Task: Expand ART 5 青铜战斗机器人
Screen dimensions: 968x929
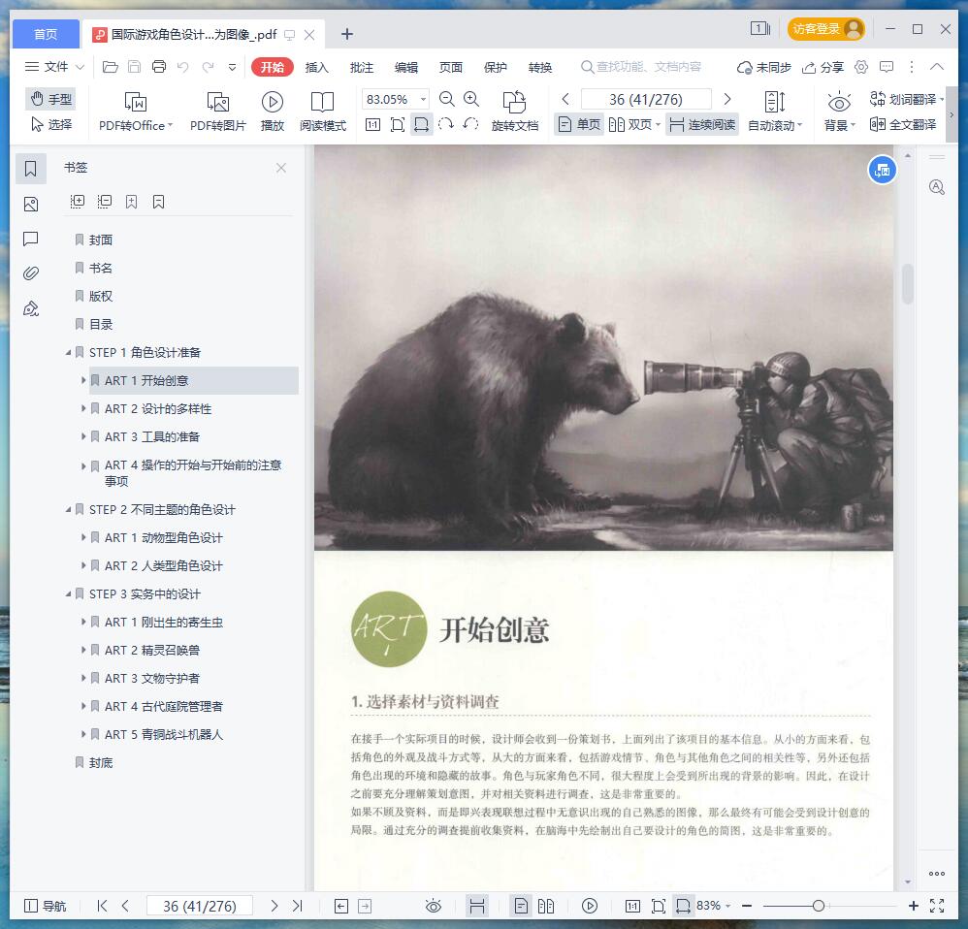Action: [83, 734]
